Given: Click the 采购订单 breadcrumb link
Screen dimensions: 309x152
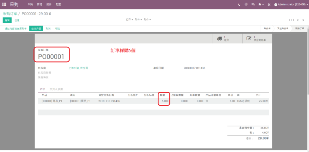Looking at the screenshot, I should click(10, 14).
